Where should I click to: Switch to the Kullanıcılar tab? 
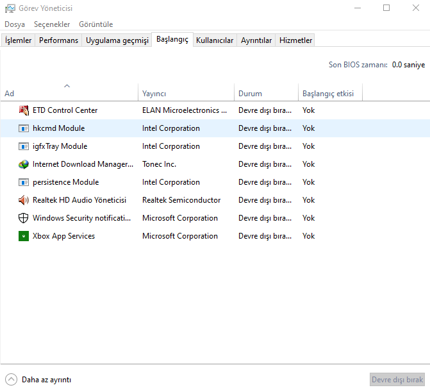coord(215,40)
